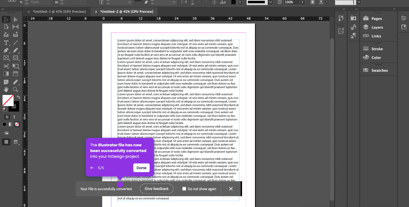Choose the Gap tool
Screen dimensions: 409x207
[16, 27]
